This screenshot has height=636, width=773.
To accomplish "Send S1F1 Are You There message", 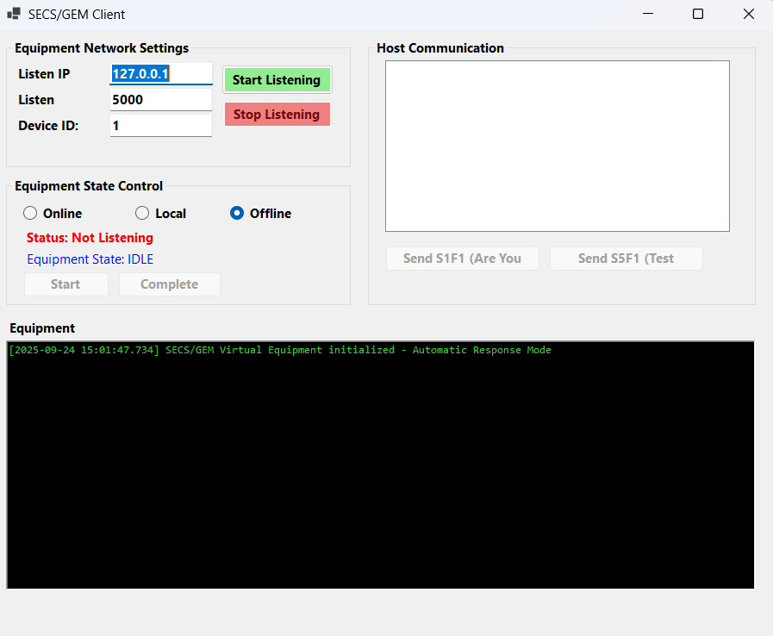I will (x=462, y=259).
